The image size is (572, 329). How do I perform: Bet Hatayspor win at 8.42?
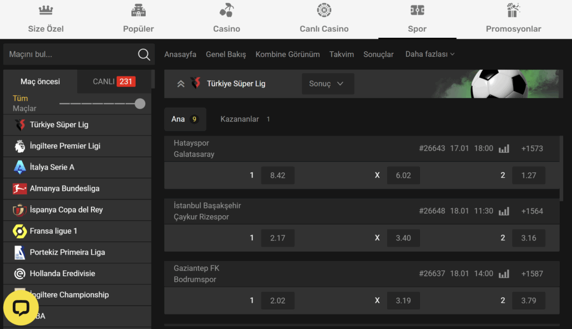point(278,176)
